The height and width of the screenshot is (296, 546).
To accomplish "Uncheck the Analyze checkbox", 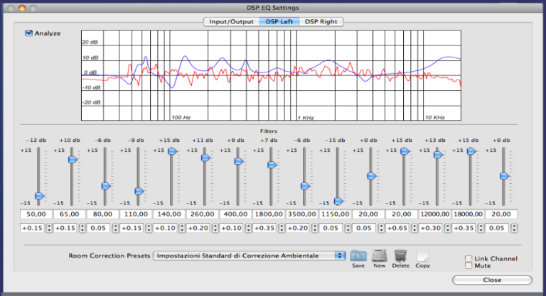I will coord(28,33).
